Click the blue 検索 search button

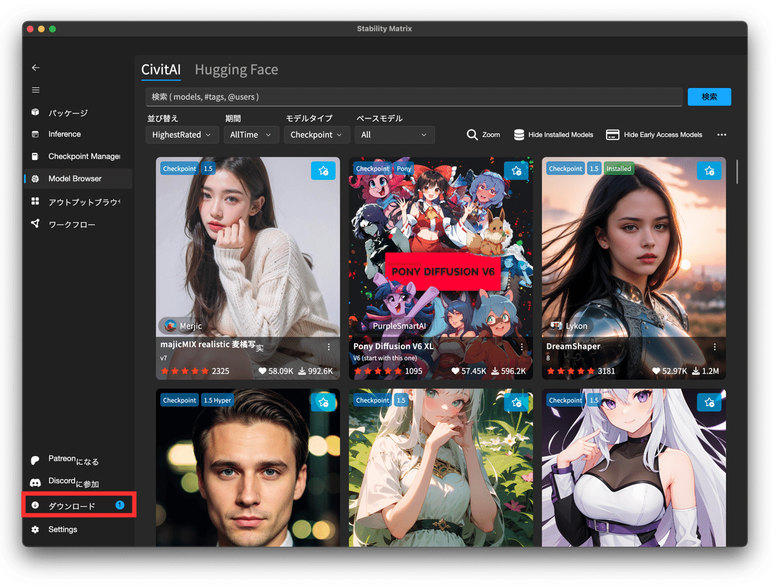tap(709, 97)
